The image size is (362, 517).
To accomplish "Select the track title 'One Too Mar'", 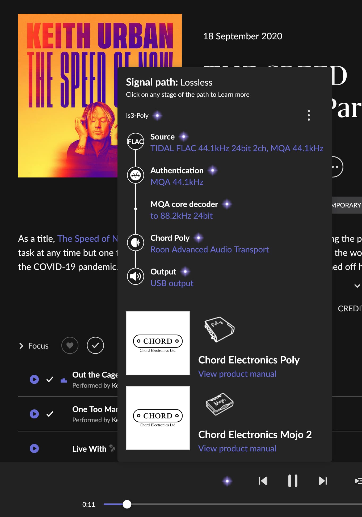I will pos(95,409).
